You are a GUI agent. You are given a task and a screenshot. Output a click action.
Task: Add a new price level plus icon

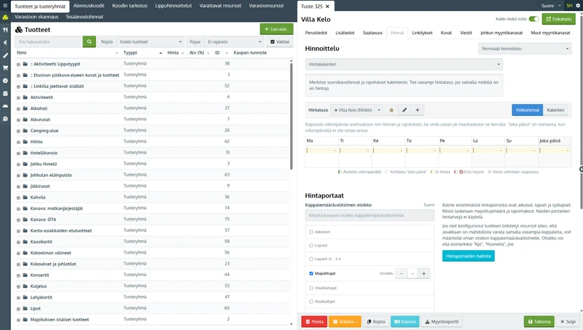[x=418, y=110]
